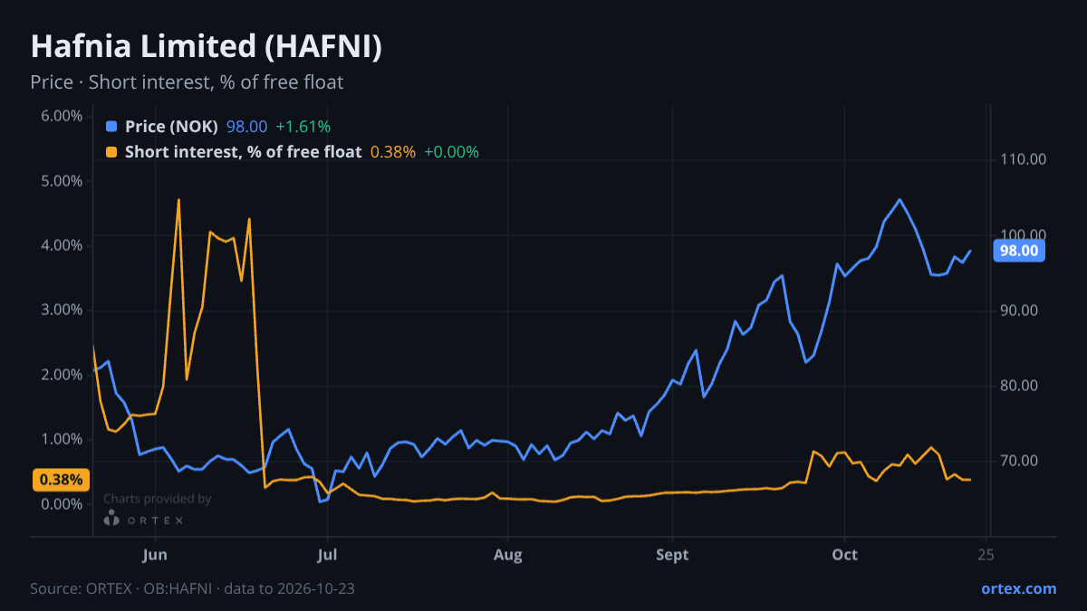The height and width of the screenshot is (611, 1087).
Task: Click the 110.00 right axis label
Action: (x=1022, y=159)
